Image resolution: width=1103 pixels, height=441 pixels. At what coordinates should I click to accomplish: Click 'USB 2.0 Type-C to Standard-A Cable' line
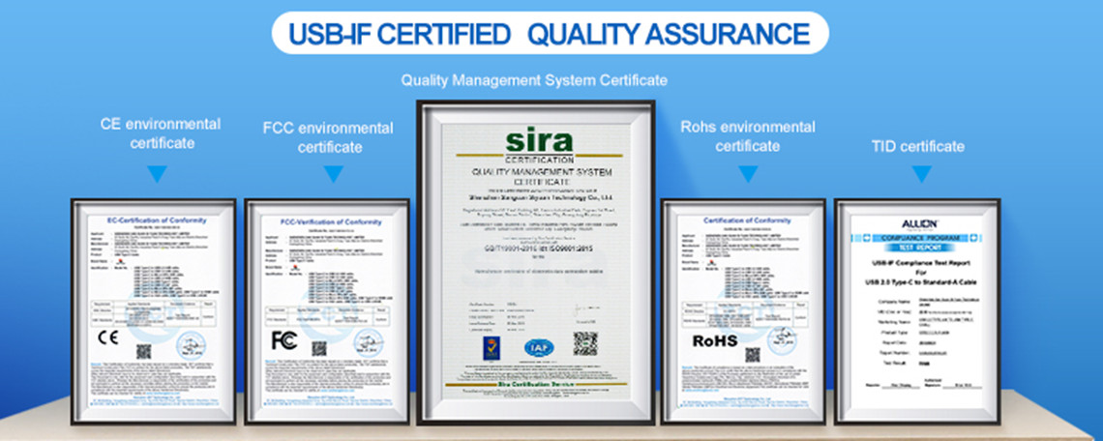(x=920, y=282)
